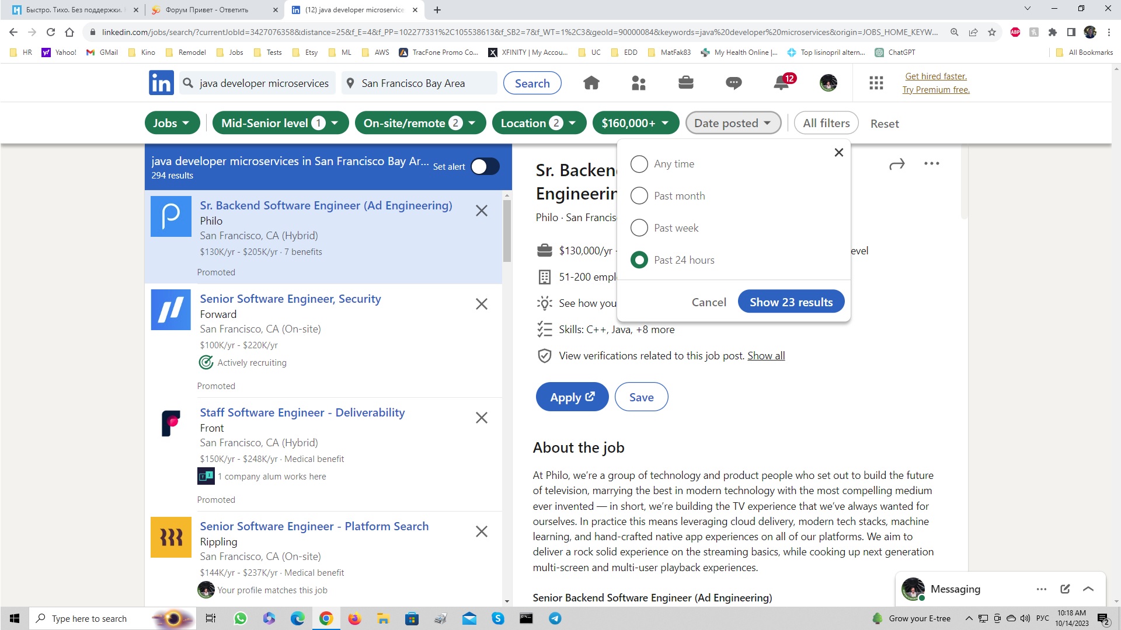This screenshot has width=1121, height=630.
Task: Open Mid-Senior level filter dropdown
Action: coord(280,123)
